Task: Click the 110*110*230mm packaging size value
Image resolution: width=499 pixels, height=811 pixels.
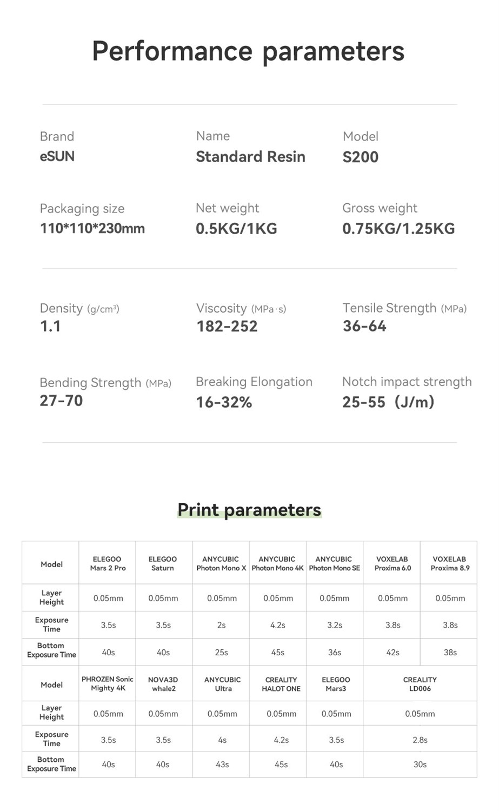Action: pyautogui.click(x=92, y=228)
